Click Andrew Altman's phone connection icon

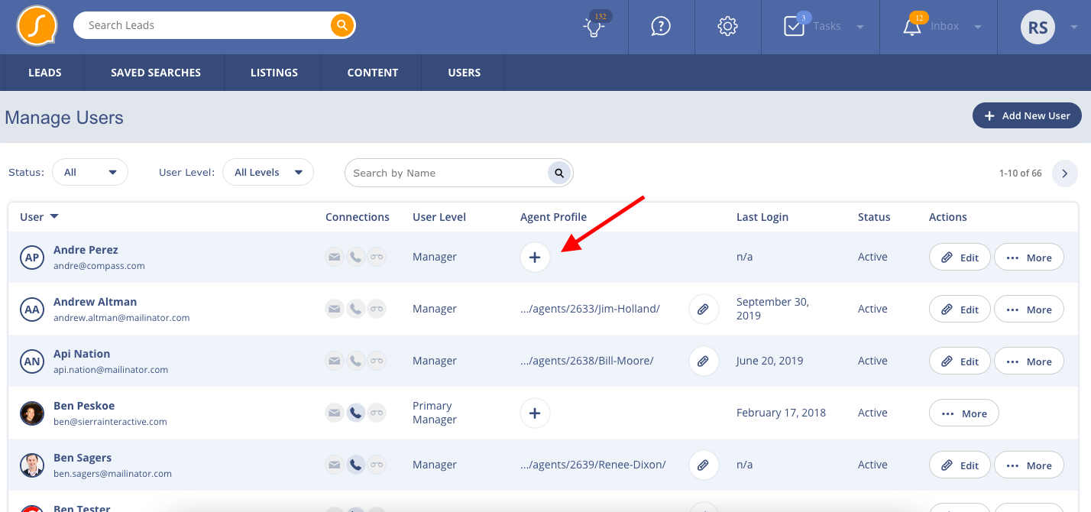355,309
